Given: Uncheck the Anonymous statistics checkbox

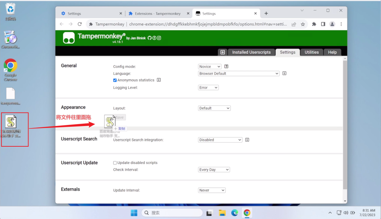Looking at the screenshot, I should click(x=115, y=80).
